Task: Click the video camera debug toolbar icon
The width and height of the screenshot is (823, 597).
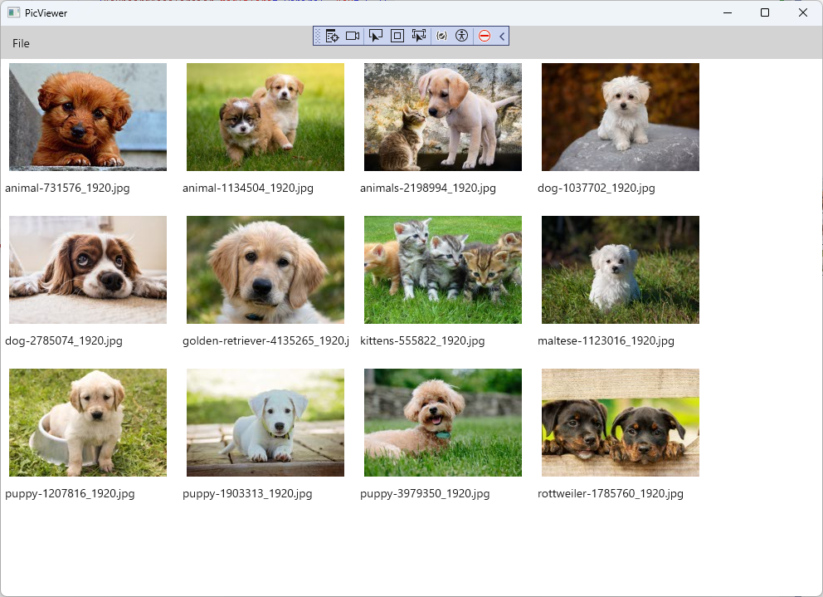Action: pos(353,36)
